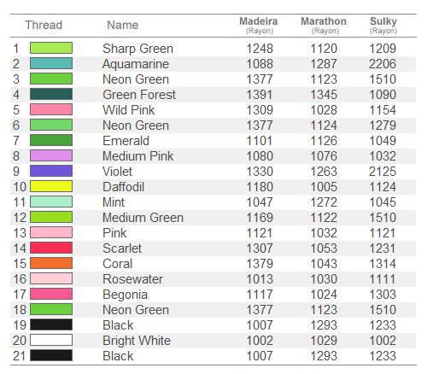Select Madeira value 1330

(260, 172)
